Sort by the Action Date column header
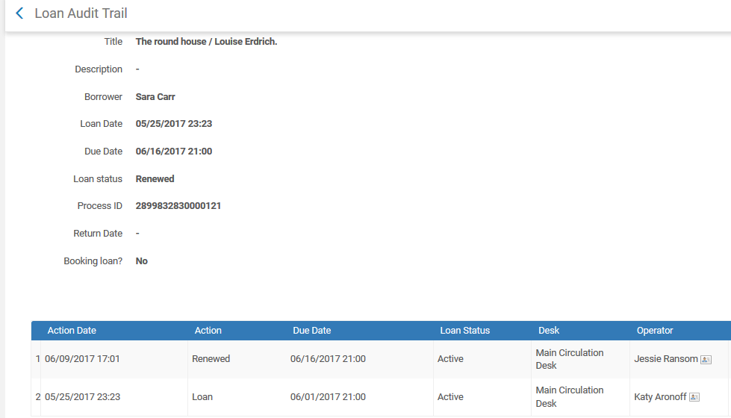 pyautogui.click(x=72, y=331)
